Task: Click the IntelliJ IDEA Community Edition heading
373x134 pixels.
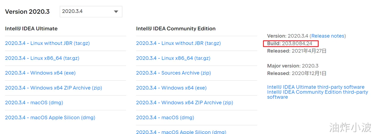Action: point(176,29)
